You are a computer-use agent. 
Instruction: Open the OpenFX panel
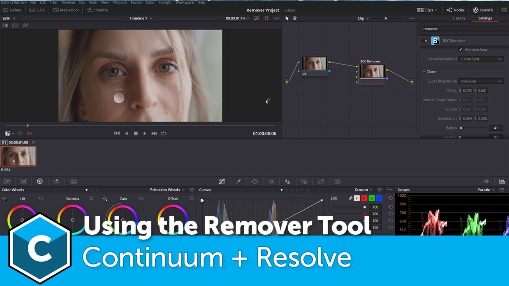(483, 10)
